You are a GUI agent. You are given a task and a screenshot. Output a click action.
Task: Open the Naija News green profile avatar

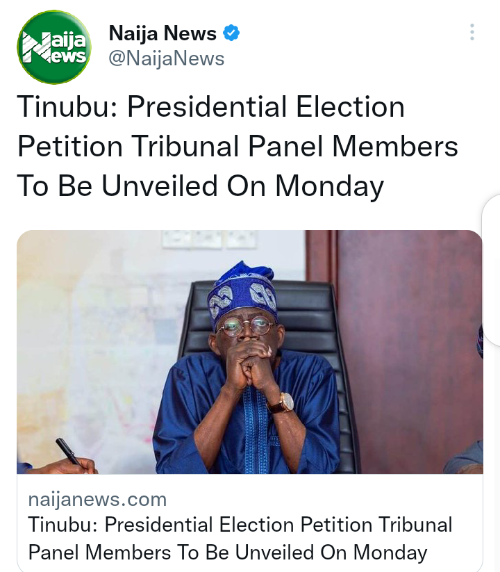pos(54,47)
